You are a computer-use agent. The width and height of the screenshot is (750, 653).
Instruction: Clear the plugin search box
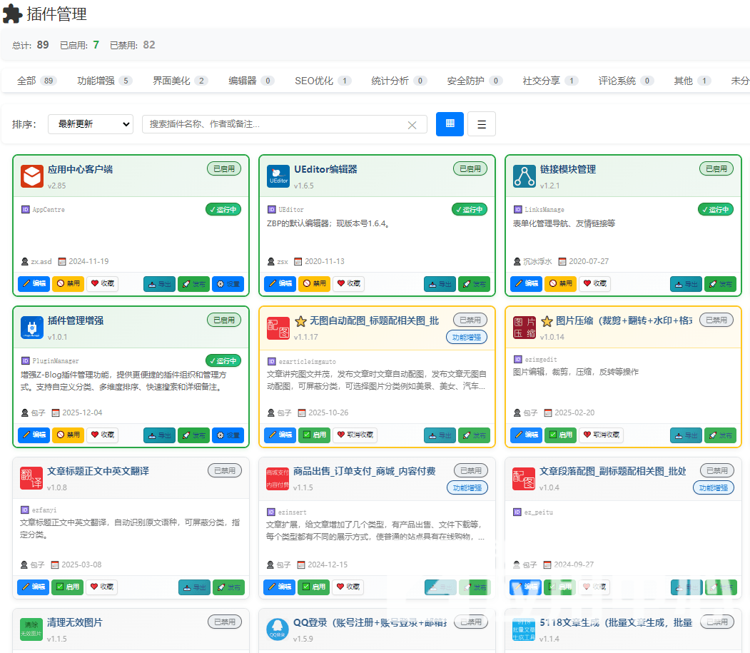coord(412,125)
